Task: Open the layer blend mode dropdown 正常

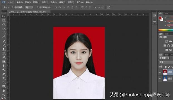Action: (166, 62)
